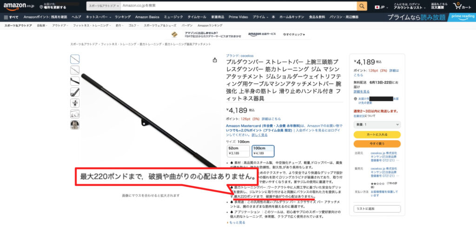Viewport: 476px width, 227px height.
Task: Select the 100cm size option
Action: click(x=263, y=151)
